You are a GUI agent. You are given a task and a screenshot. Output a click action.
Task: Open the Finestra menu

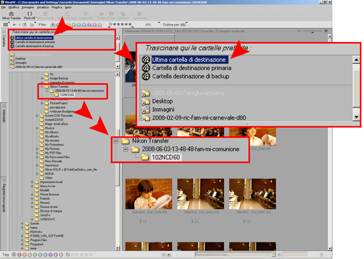tap(57, 7)
